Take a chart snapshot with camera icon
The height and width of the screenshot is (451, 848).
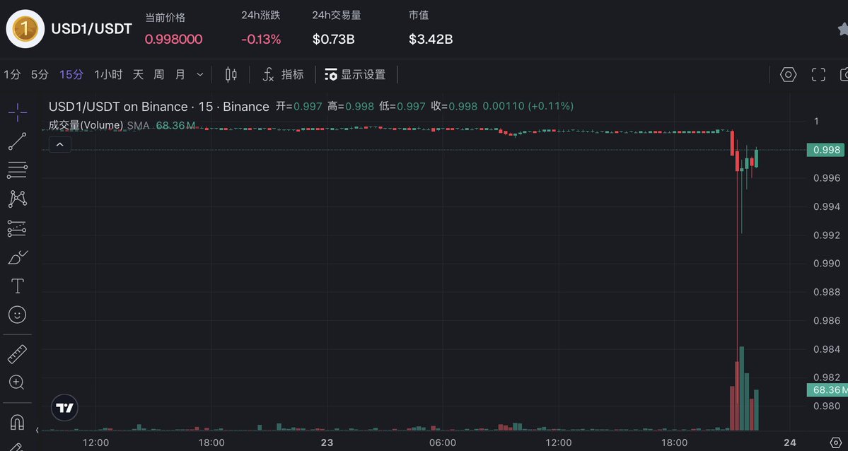pos(844,75)
